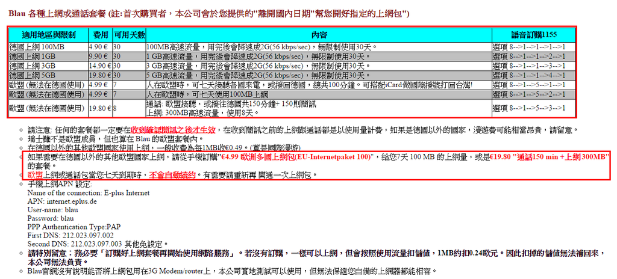Select the cell 德國上網 3GB

click(48, 66)
